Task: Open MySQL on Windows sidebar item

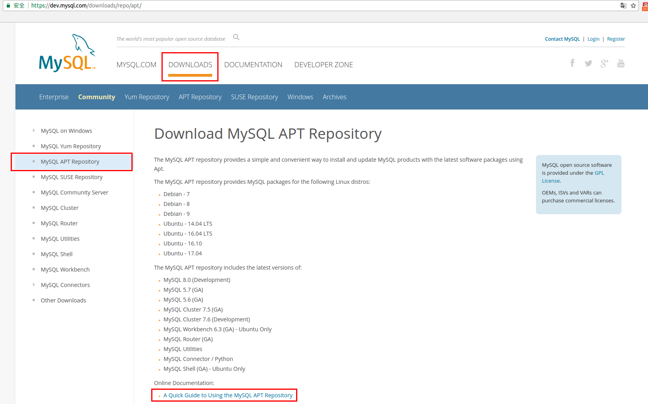Action: click(67, 131)
